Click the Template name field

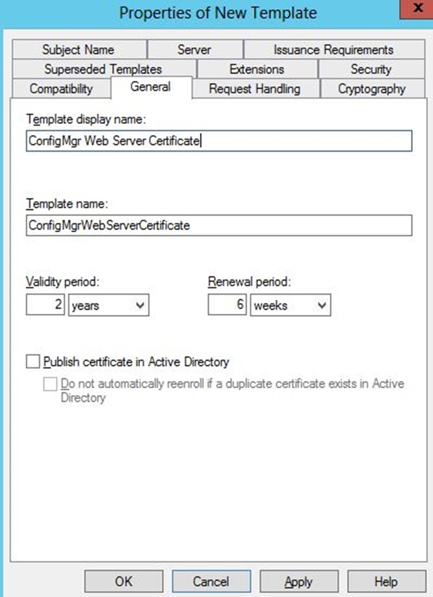point(219,225)
